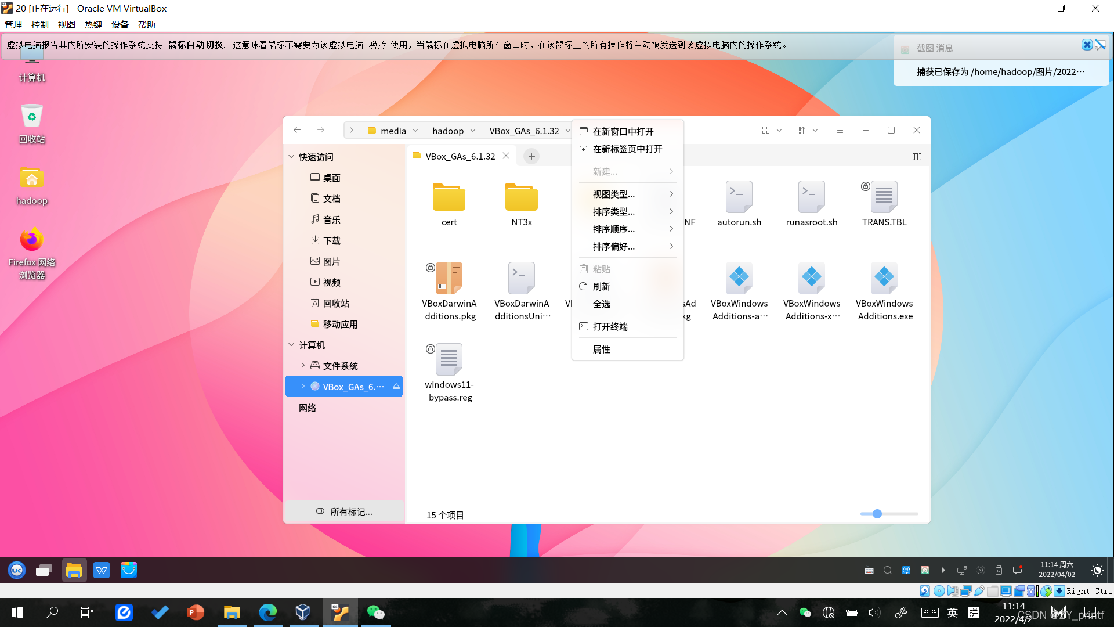Select 刷新 in the context menu
This screenshot has width=1114, height=627.
[x=601, y=286]
